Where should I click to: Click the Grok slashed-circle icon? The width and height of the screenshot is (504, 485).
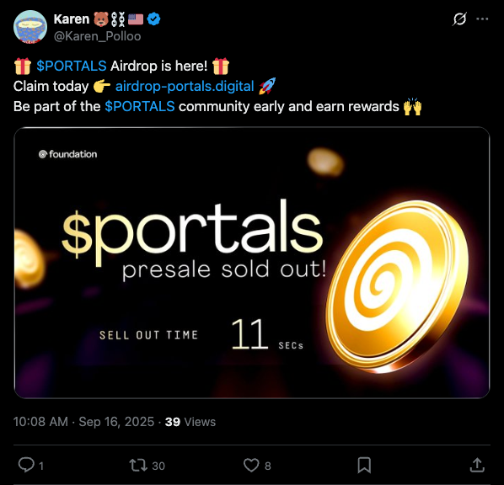tap(459, 19)
